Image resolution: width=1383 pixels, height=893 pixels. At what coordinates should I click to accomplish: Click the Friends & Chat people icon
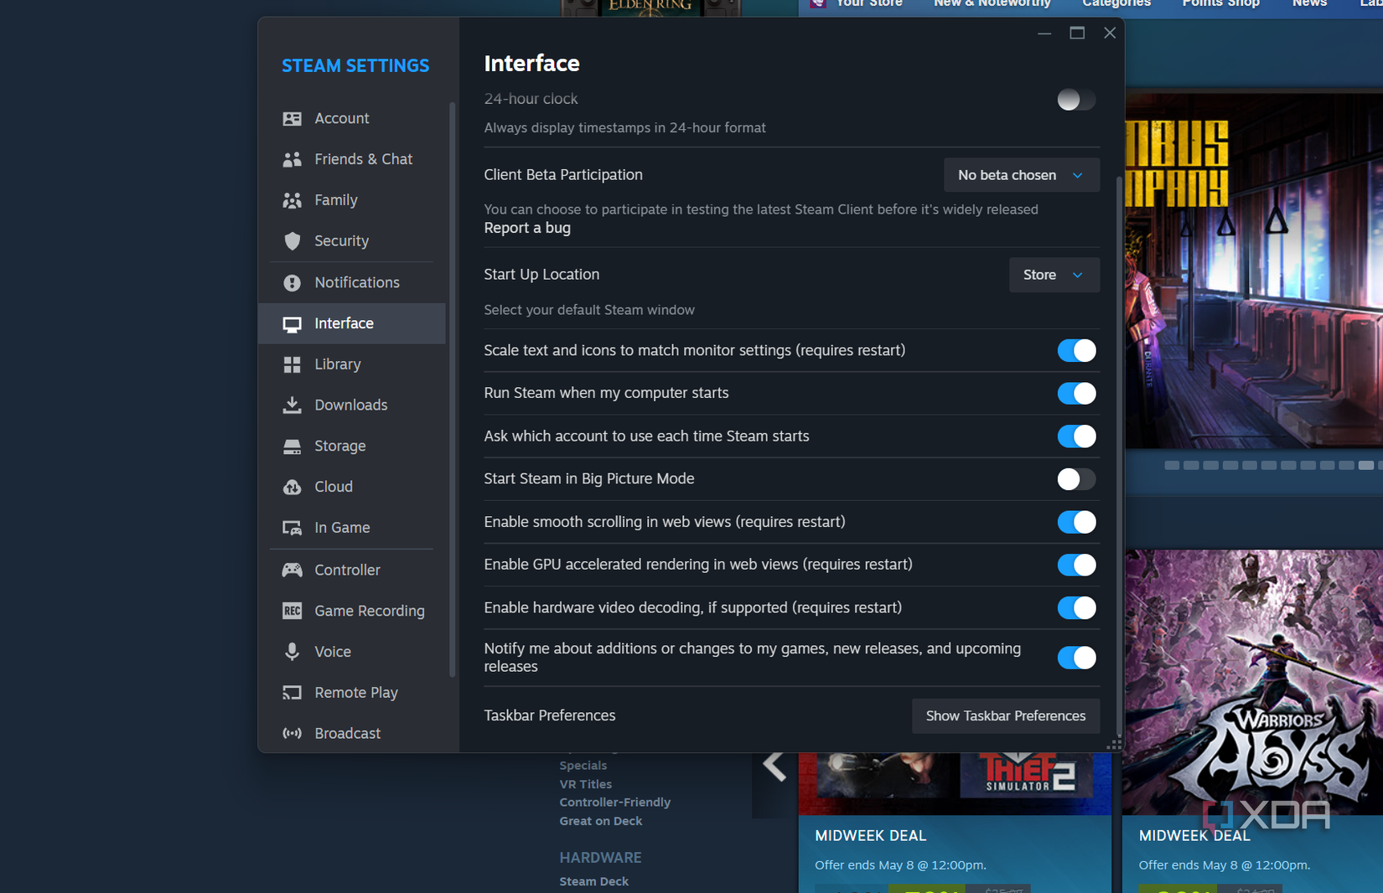coord(292,159)
